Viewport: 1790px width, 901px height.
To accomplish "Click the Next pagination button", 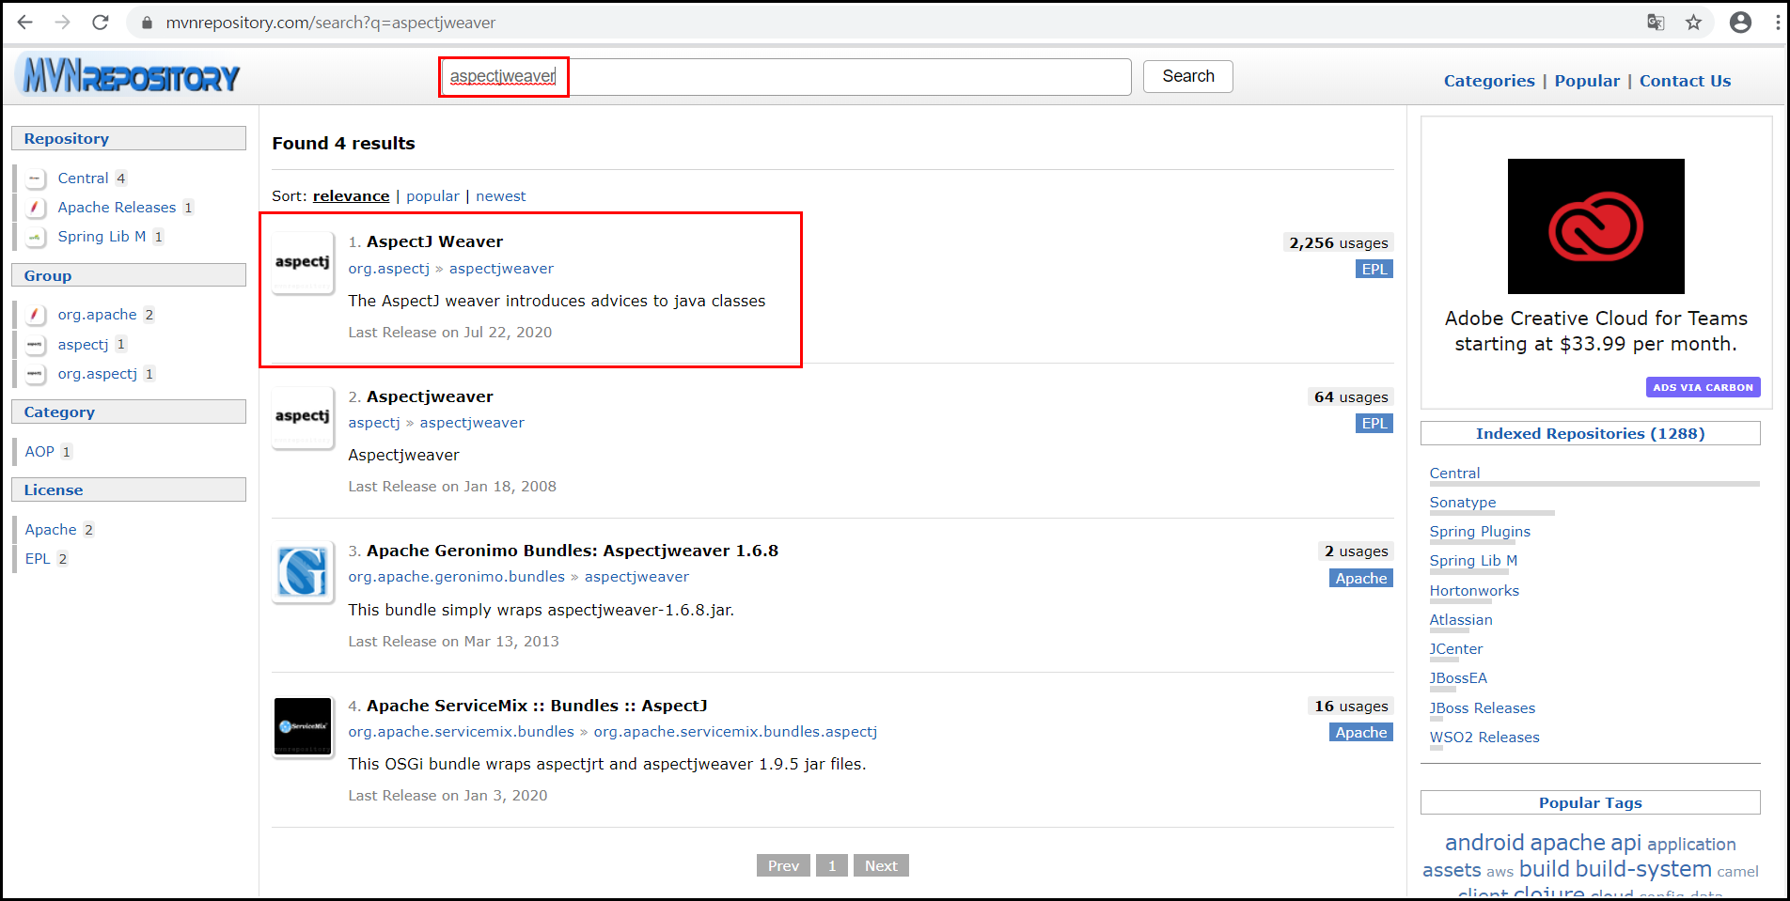I will click(x=881, y=866).
